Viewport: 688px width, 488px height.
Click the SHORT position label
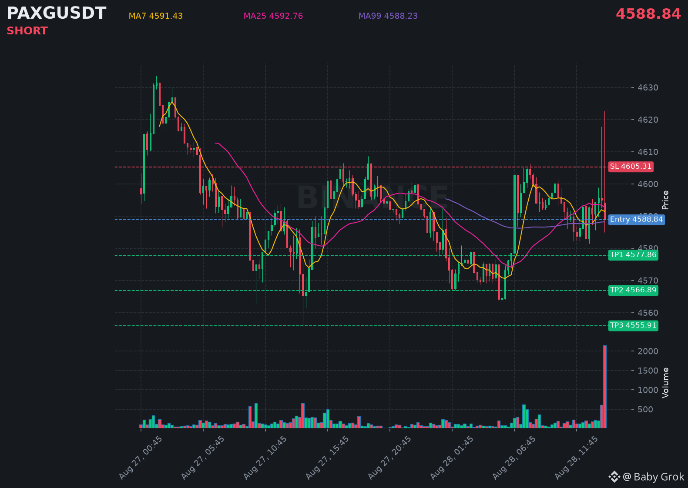pyautogui.click(x=27, y=31)
